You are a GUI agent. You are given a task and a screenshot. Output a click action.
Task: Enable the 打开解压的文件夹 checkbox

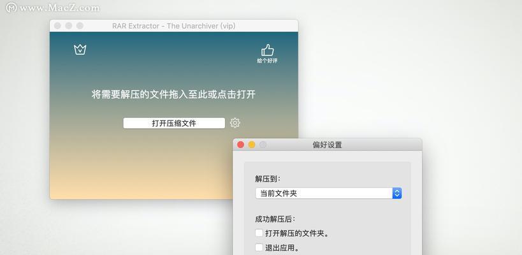259,233
